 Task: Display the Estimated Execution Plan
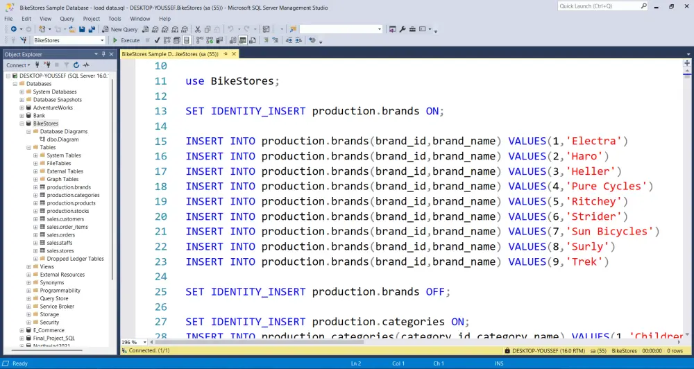click(167, 40)
